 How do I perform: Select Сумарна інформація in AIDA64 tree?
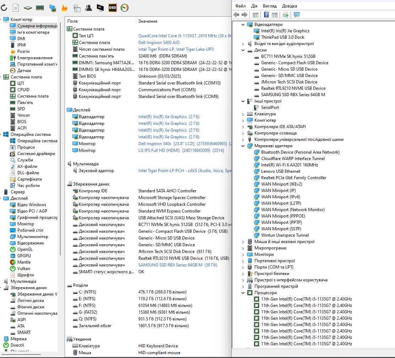click(34, 26)
